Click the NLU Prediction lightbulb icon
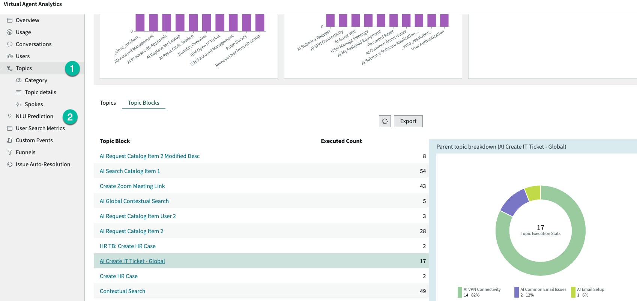Viewport: 637px width, 301px height. click(x=10, y=116)
